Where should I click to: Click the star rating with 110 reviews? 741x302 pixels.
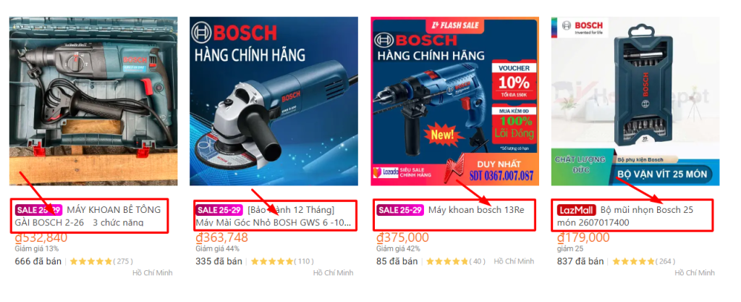click(x=282, y=261)
